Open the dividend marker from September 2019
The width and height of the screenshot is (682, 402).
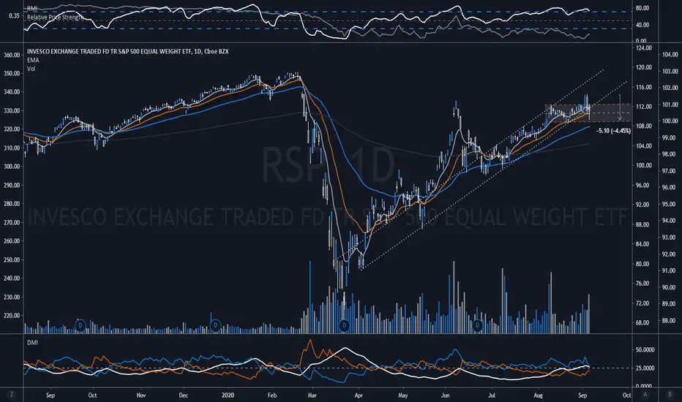pos(80,325)
